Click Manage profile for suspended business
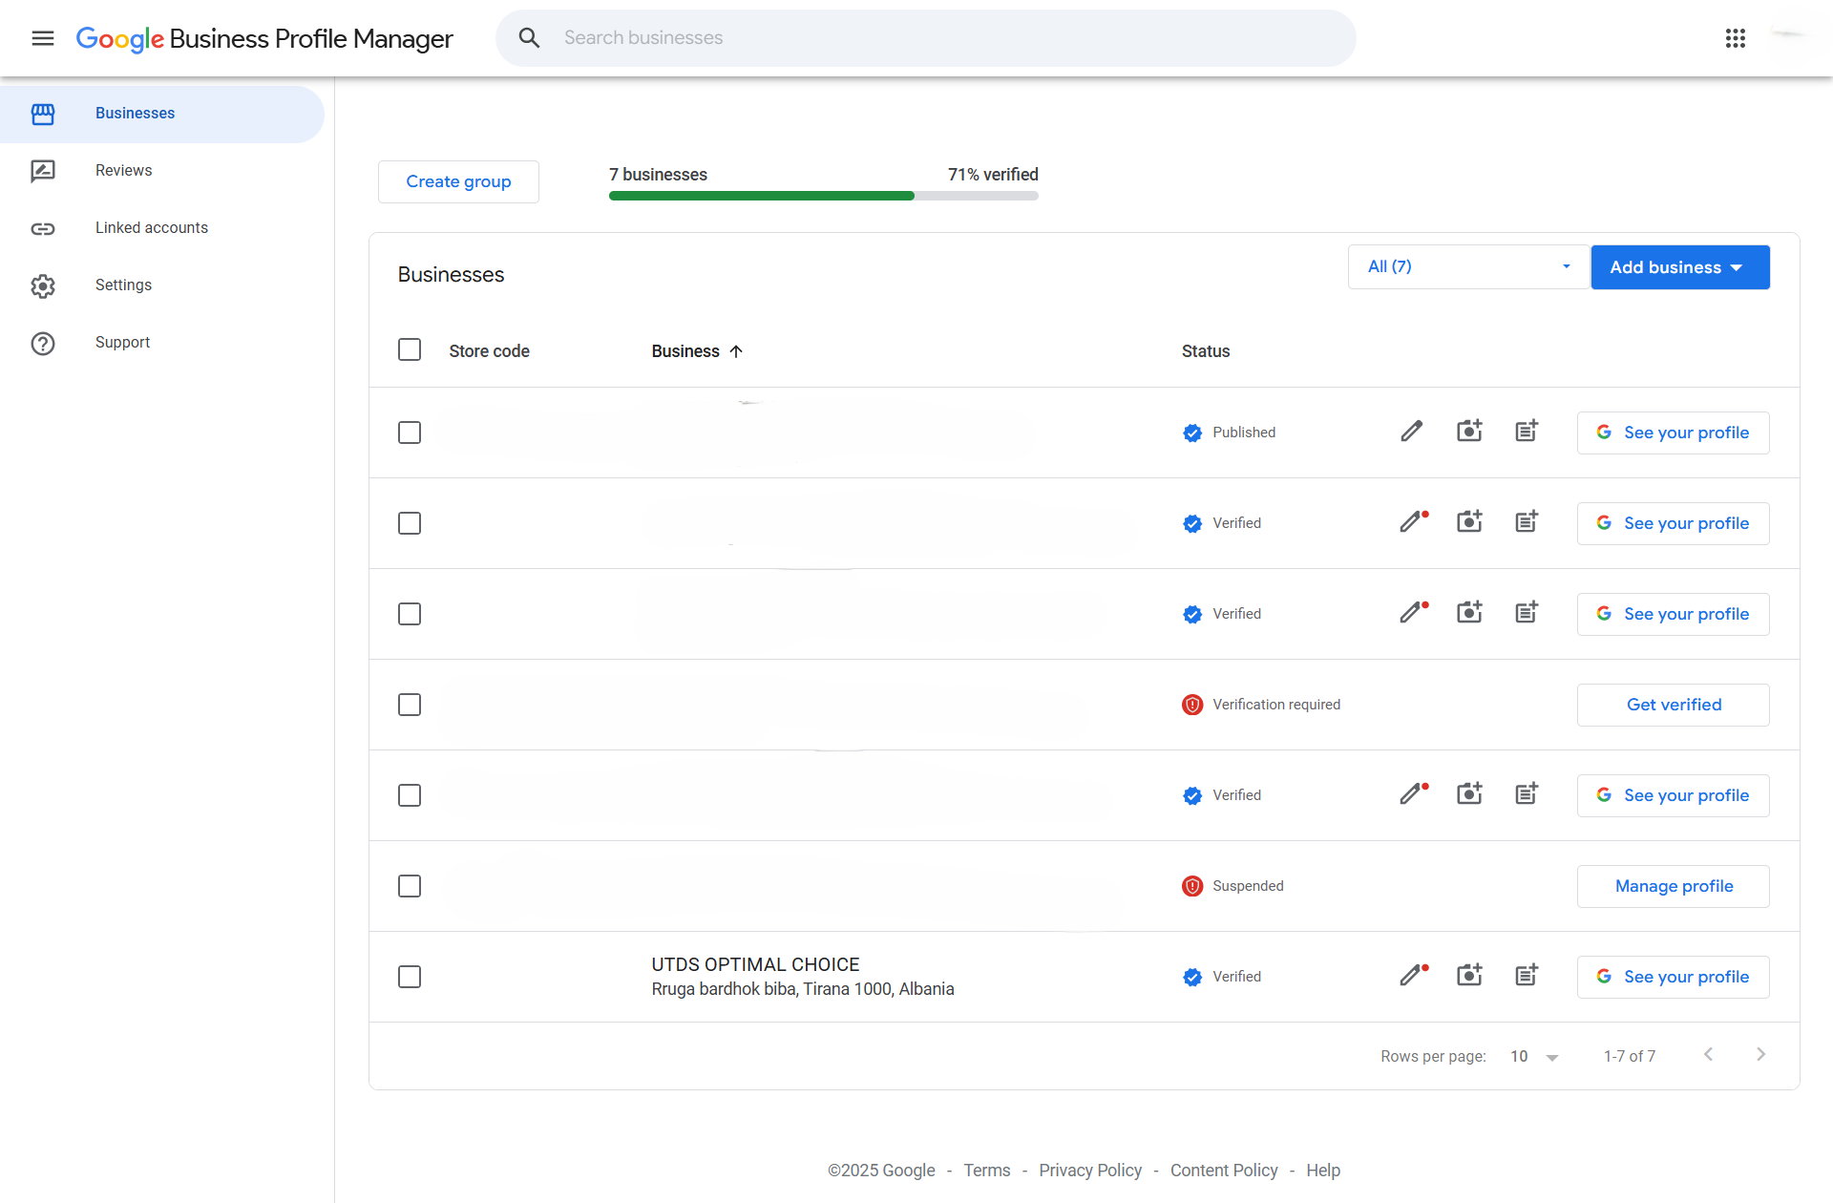Image resolution: width=1833 pixels, height=1203 pixels. [1674, 886]
